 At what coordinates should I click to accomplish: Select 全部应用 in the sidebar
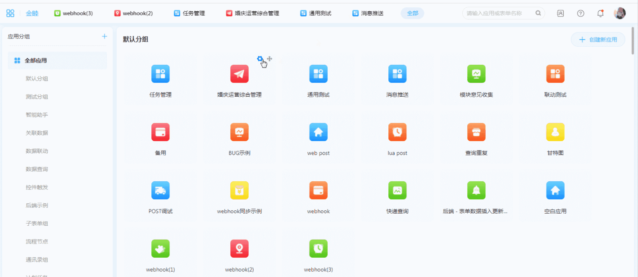[x=36, y=61]
